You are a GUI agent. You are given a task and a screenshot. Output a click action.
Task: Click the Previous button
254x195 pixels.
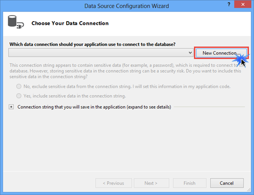pyautogui.click(x=114, y=183)
